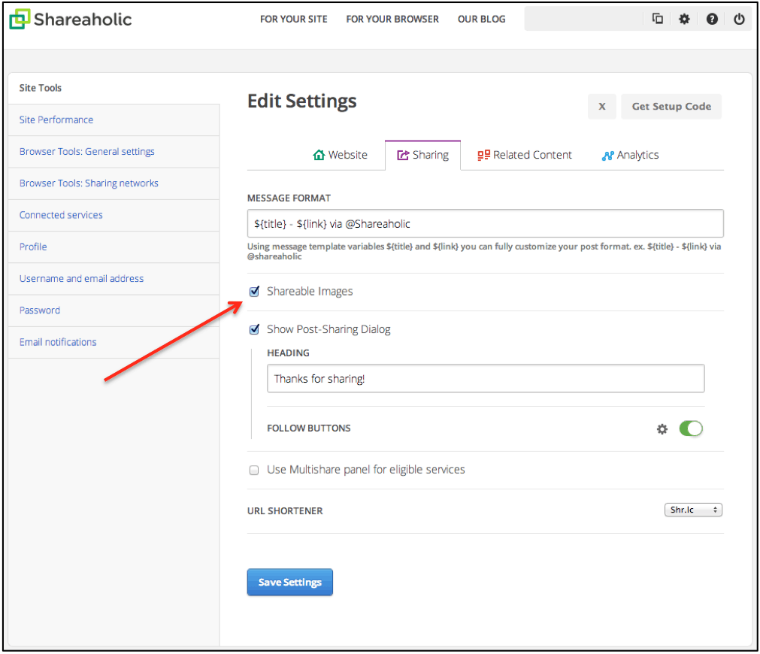
Task: Open the Site Performance link
Action: click(x=56, y=120)
